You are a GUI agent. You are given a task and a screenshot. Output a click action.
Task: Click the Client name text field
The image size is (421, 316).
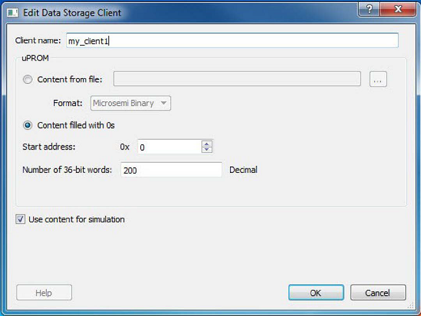[x=231, y=40]
